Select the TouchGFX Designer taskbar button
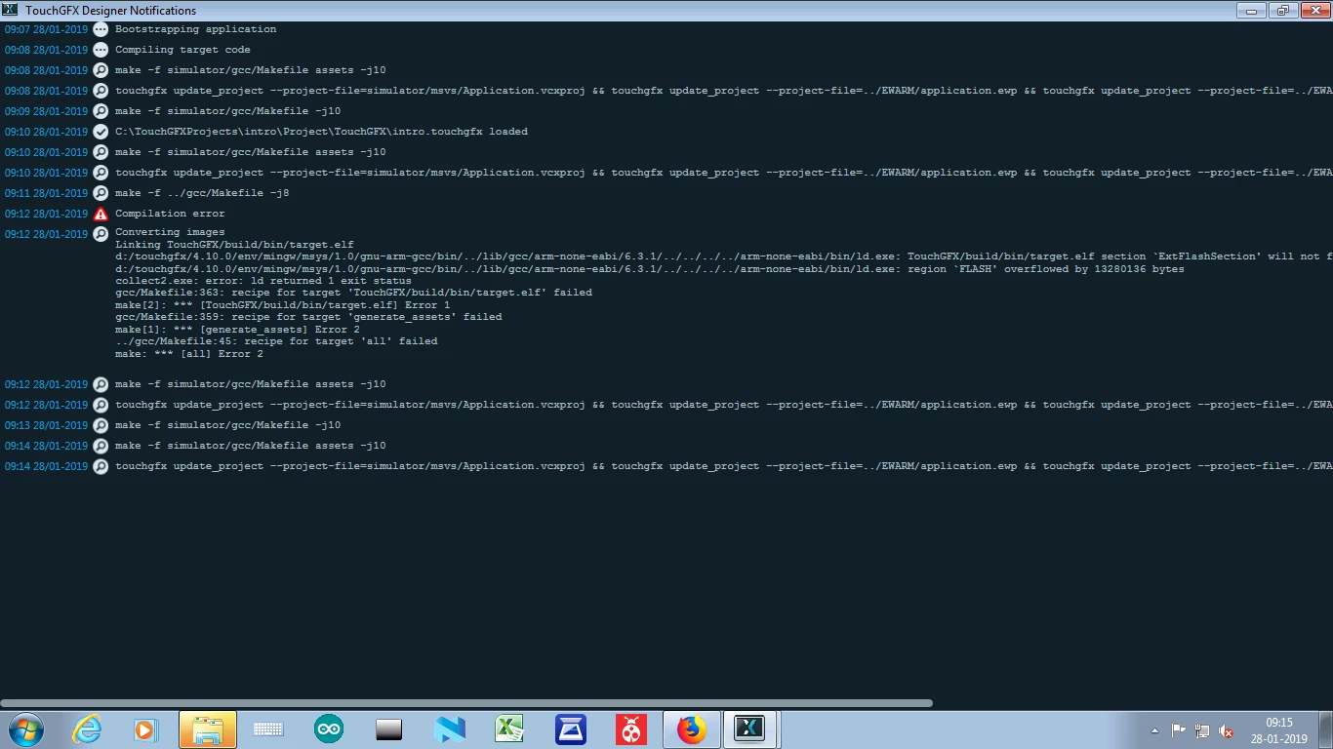 (x=750, y=729)
